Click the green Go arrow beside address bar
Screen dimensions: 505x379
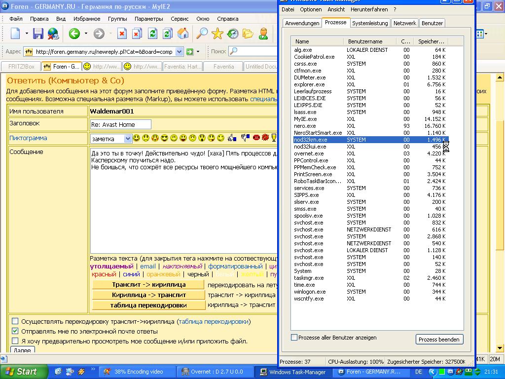190,51
